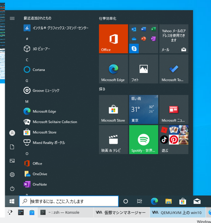The image size is (211, 223).
Task: Open the Office tile
Action: (114, 39)
